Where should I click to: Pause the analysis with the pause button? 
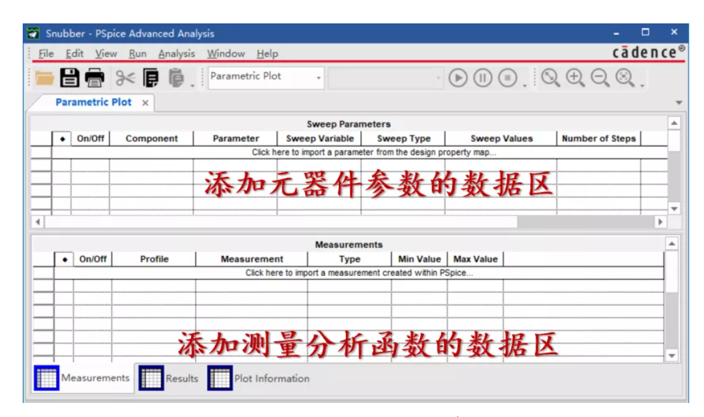(483, 78)
